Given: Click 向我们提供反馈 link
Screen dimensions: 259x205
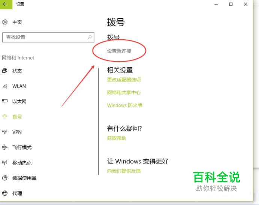Looking at the screenshot, I should [124, 171].
